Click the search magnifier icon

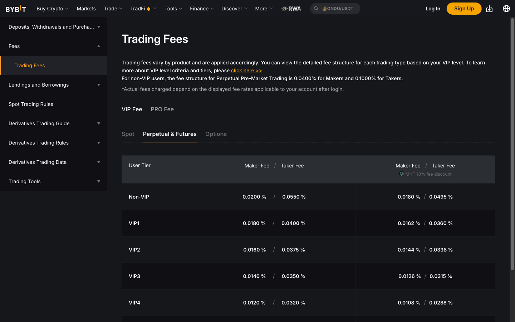pyautogui.click(x=316, y=9)
